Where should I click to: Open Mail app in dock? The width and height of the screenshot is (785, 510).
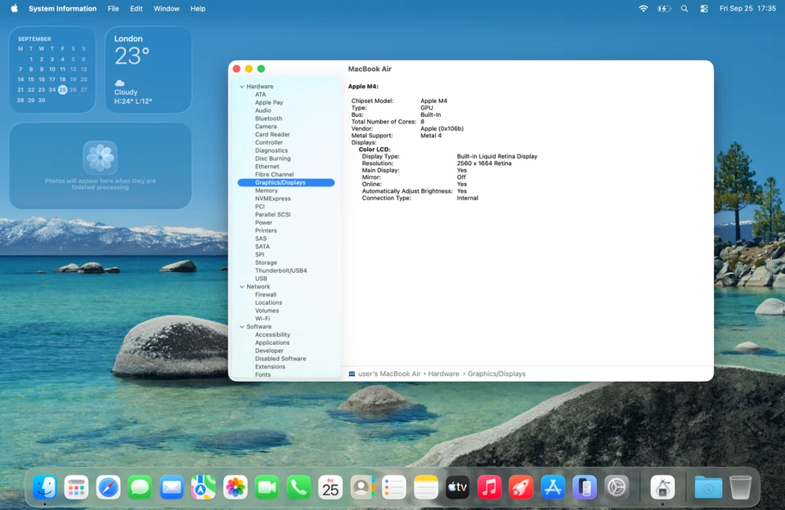coord(172,487)
